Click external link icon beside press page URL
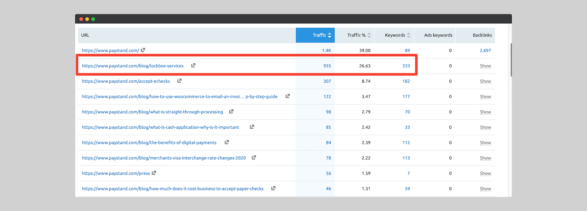The height and width of the screenshot is (211, 587). pos(154,173)
